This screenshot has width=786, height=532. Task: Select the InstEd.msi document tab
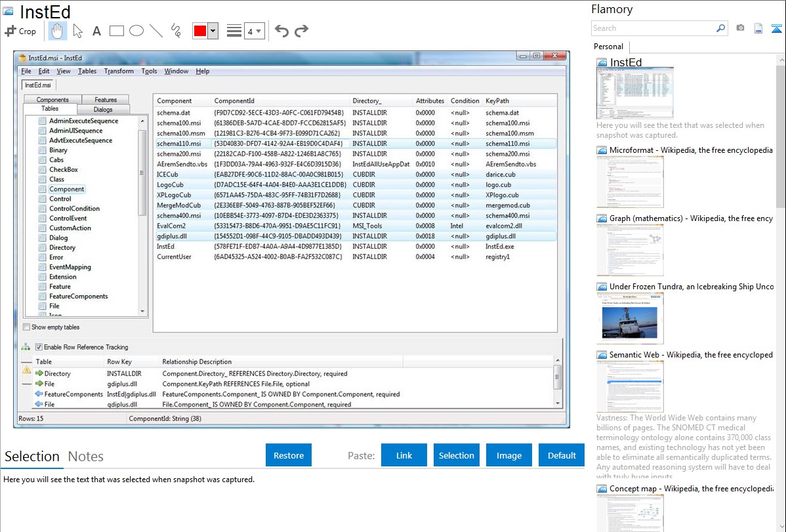click(38, 85)
